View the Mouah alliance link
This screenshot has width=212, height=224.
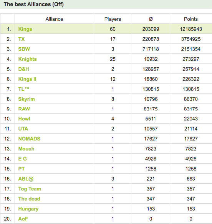[x=26, y=149]
